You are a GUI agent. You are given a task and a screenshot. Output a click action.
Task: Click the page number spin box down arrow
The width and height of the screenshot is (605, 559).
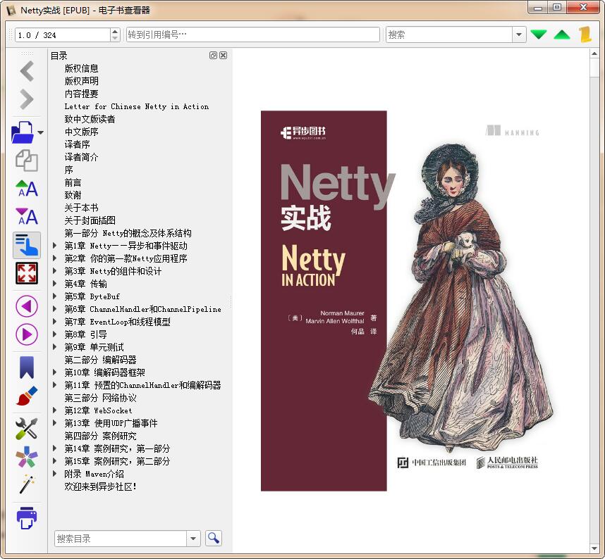115,38
